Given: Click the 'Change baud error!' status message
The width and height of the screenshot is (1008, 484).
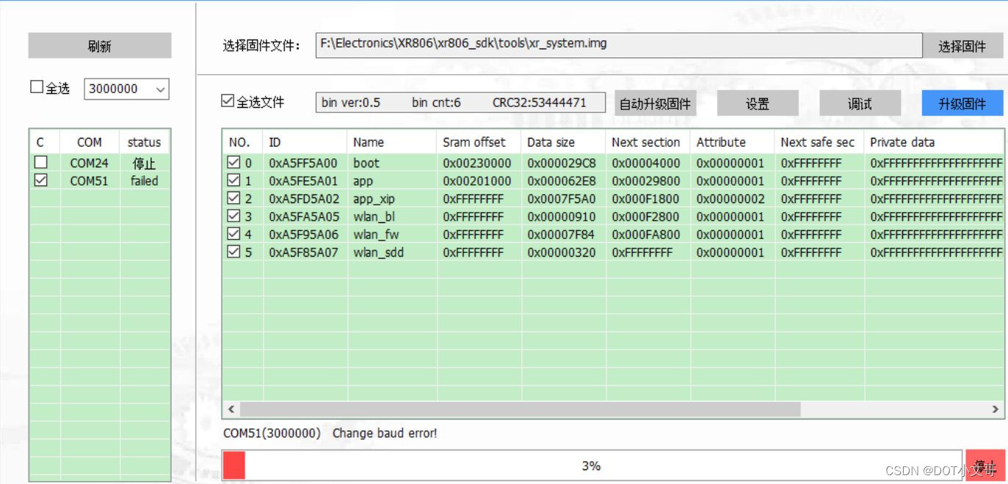Looking at the screenshot, I should [385, 433].
